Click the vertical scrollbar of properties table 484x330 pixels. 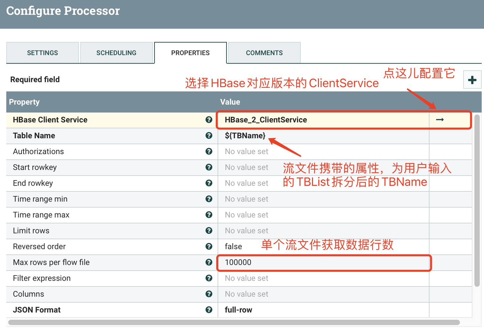point(477,200)
